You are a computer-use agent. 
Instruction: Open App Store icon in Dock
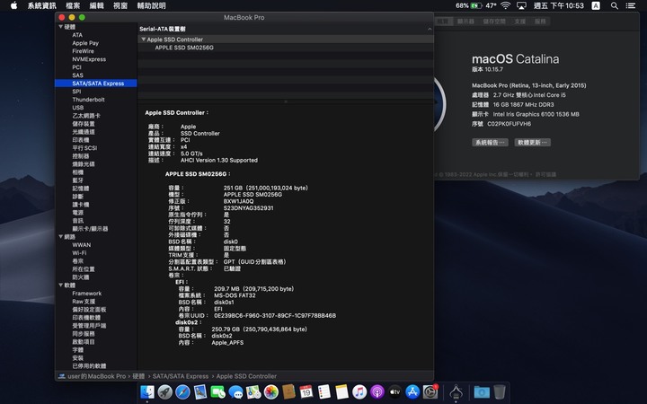tap(412, 391)
